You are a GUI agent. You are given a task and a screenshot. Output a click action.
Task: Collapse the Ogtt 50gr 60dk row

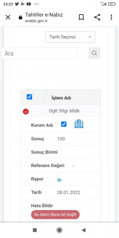pyautogui.click(x=26, y=112)
